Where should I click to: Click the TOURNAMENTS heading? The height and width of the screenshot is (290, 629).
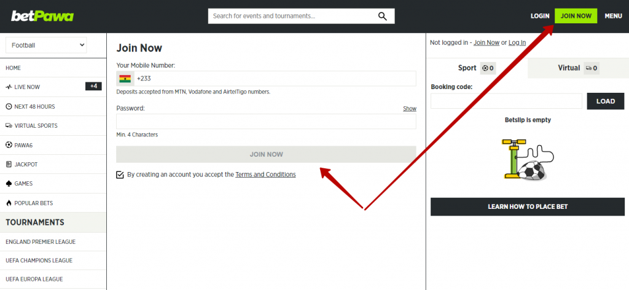[x=35, y=222]
